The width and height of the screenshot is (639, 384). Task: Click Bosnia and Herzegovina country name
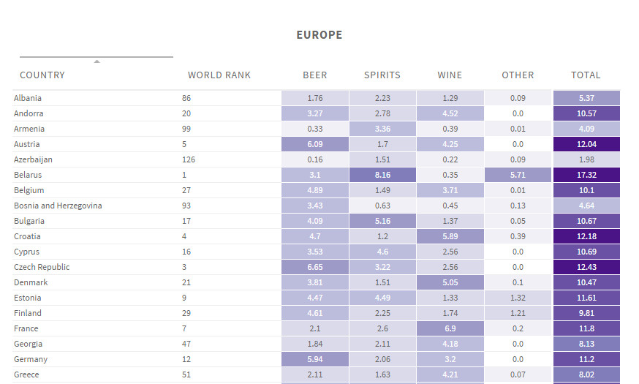(x=58, y=206)
